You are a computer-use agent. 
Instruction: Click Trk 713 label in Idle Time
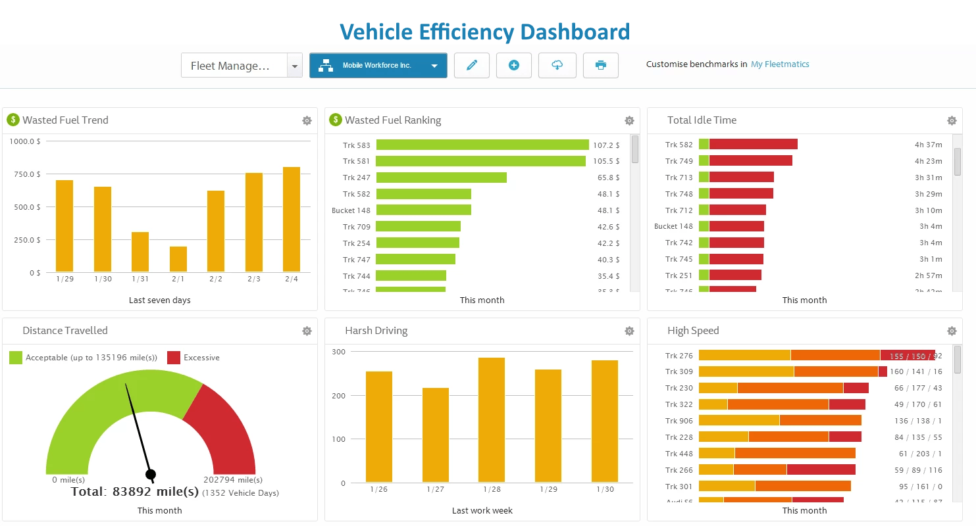click(x=679, y=177)
